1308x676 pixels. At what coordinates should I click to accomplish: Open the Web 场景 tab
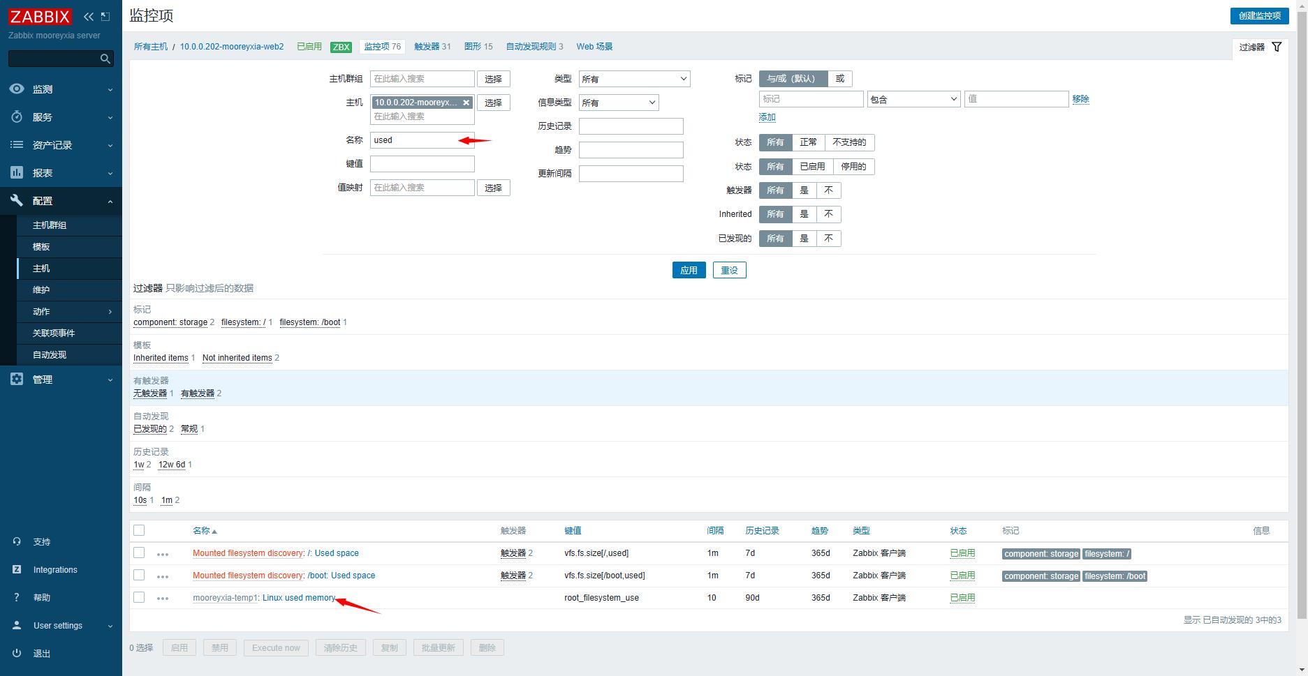(594, 47)
